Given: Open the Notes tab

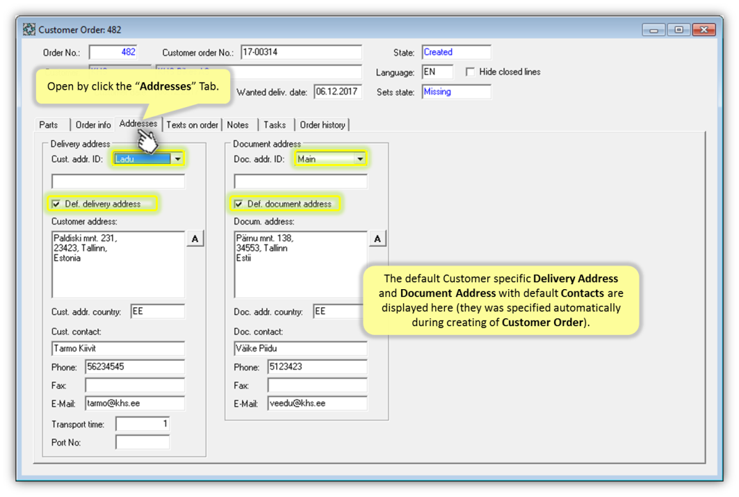Looking at the screenshot, I should tap(238, 125).
